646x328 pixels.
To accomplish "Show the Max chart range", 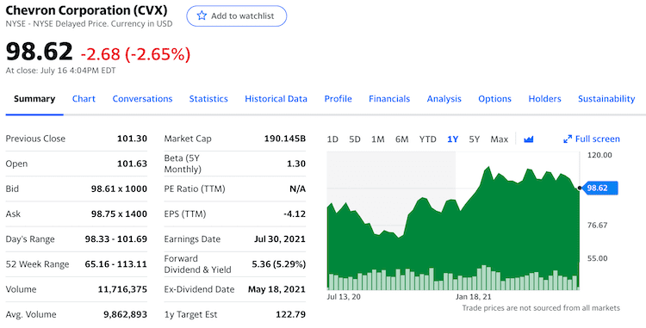I will tap(500, 139).
